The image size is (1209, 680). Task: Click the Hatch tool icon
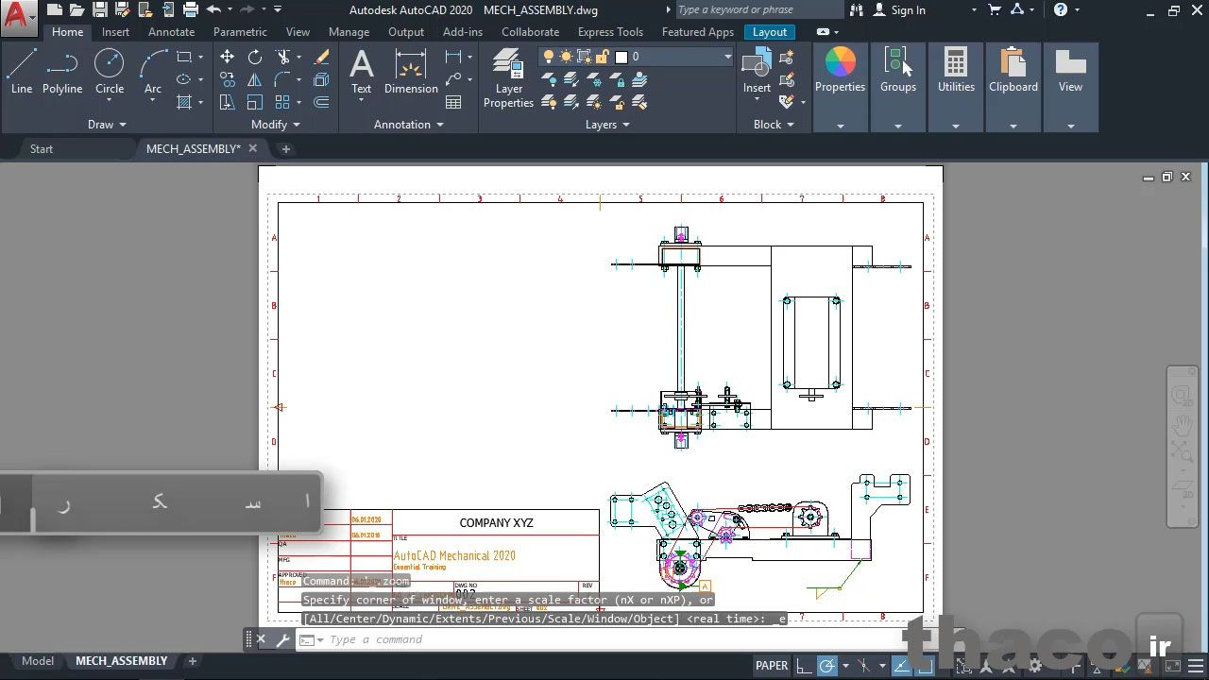[185, 102]
